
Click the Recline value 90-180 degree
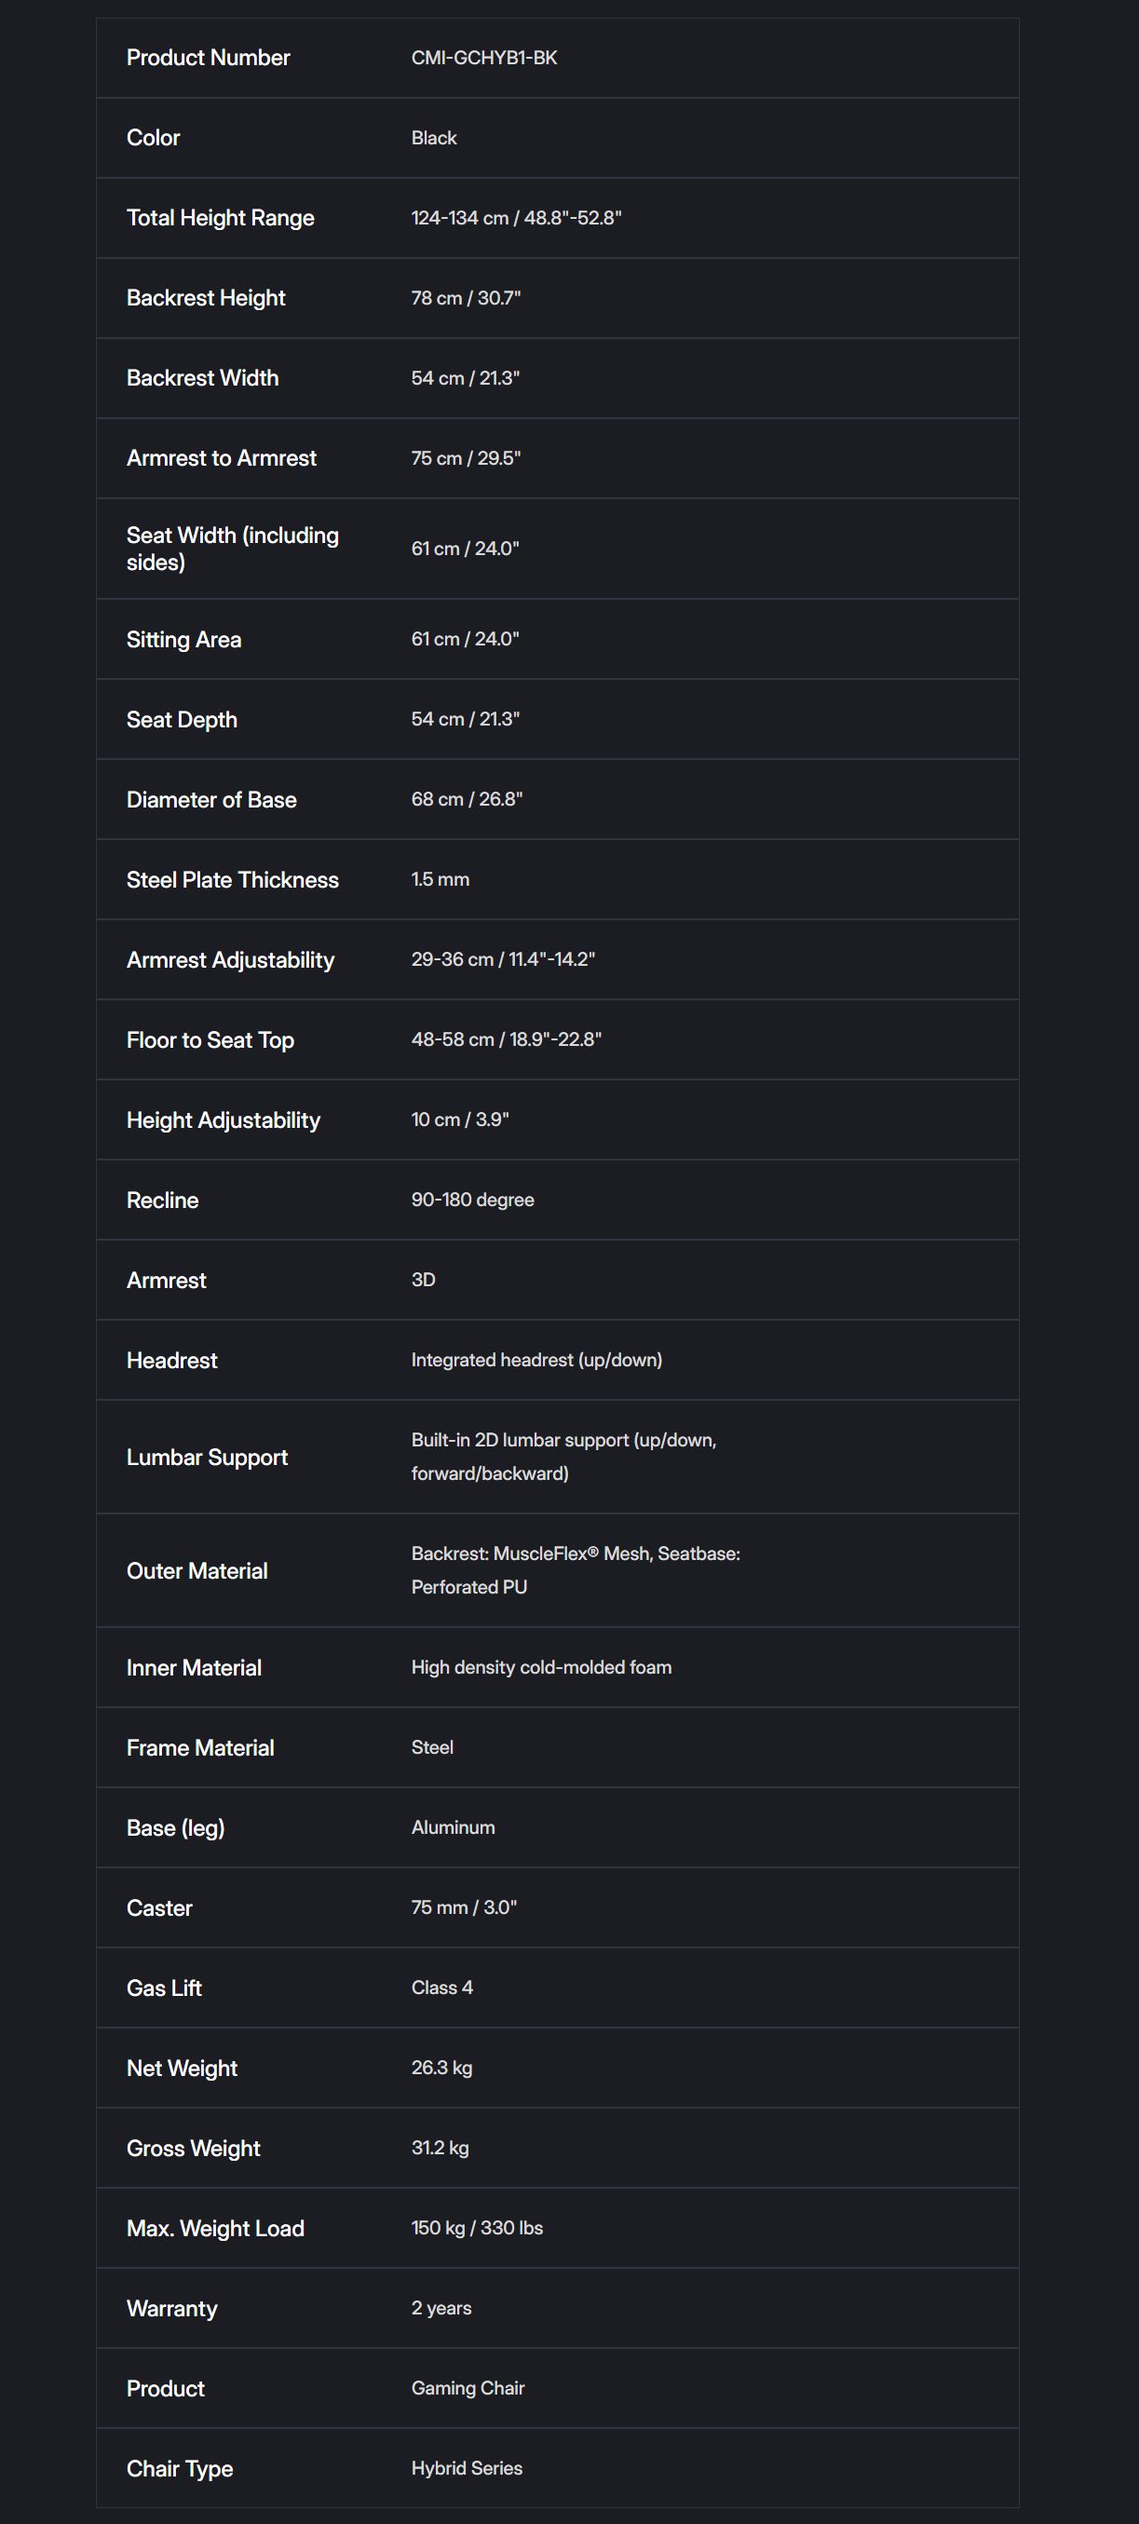[472, 1200]
